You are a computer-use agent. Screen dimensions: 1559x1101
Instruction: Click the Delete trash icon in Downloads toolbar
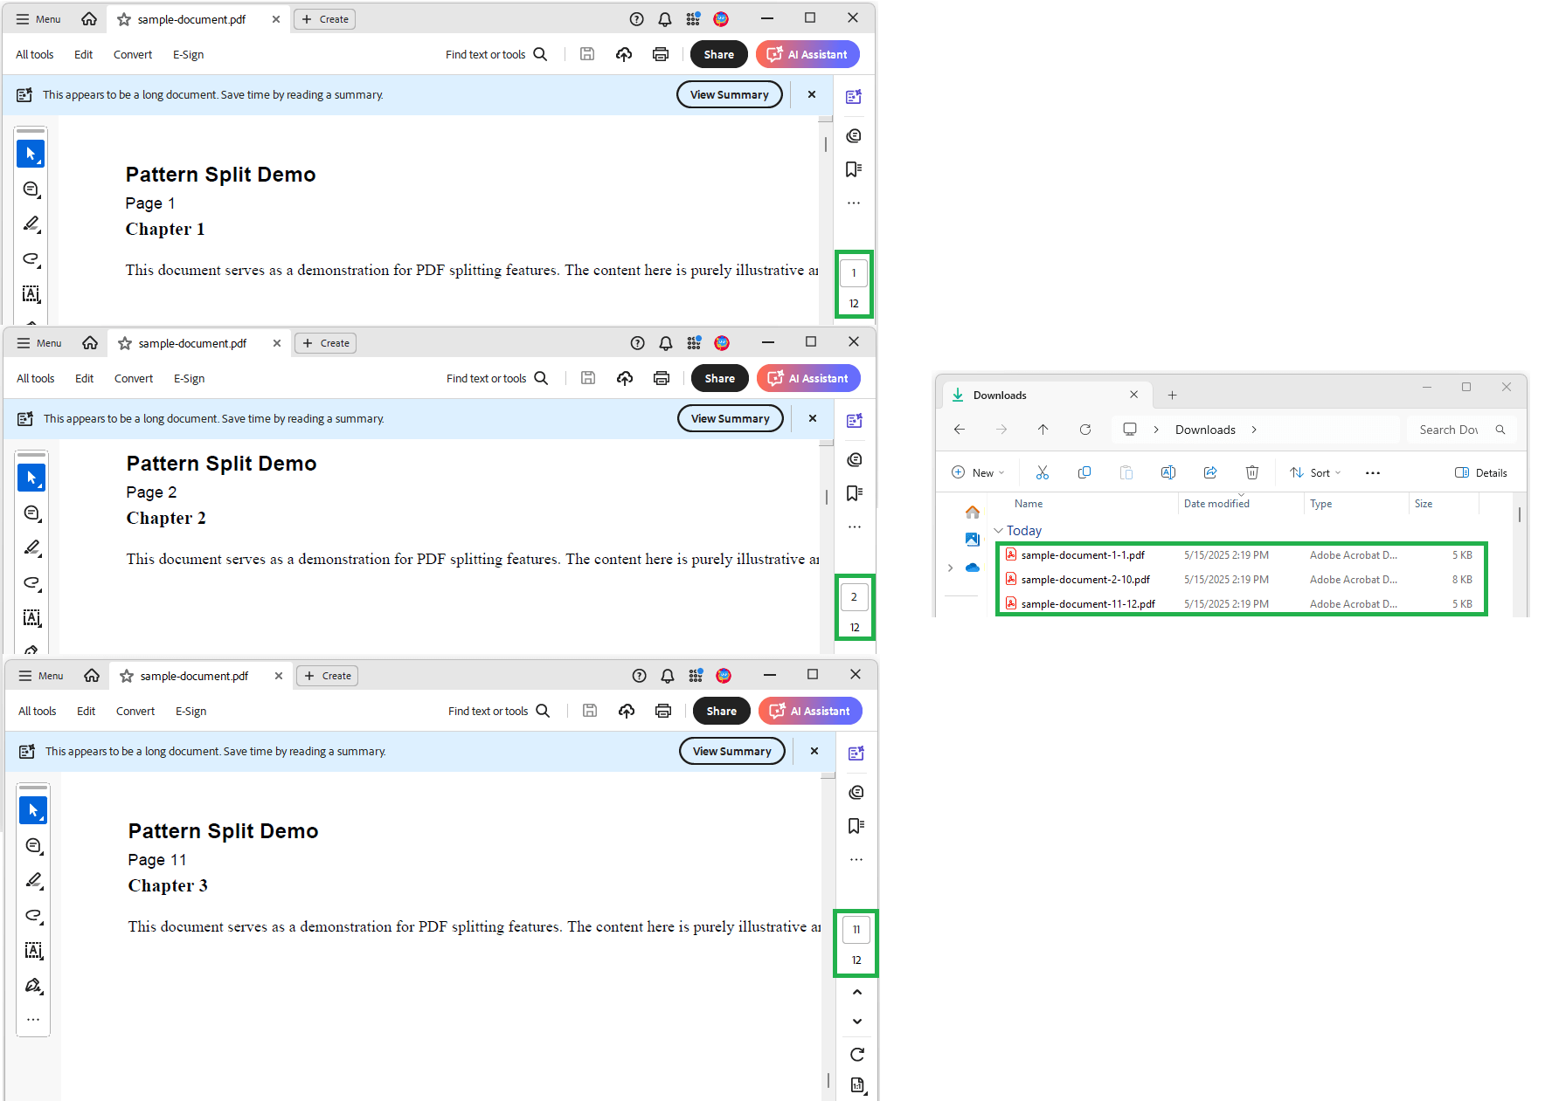tap(1252, 472)
